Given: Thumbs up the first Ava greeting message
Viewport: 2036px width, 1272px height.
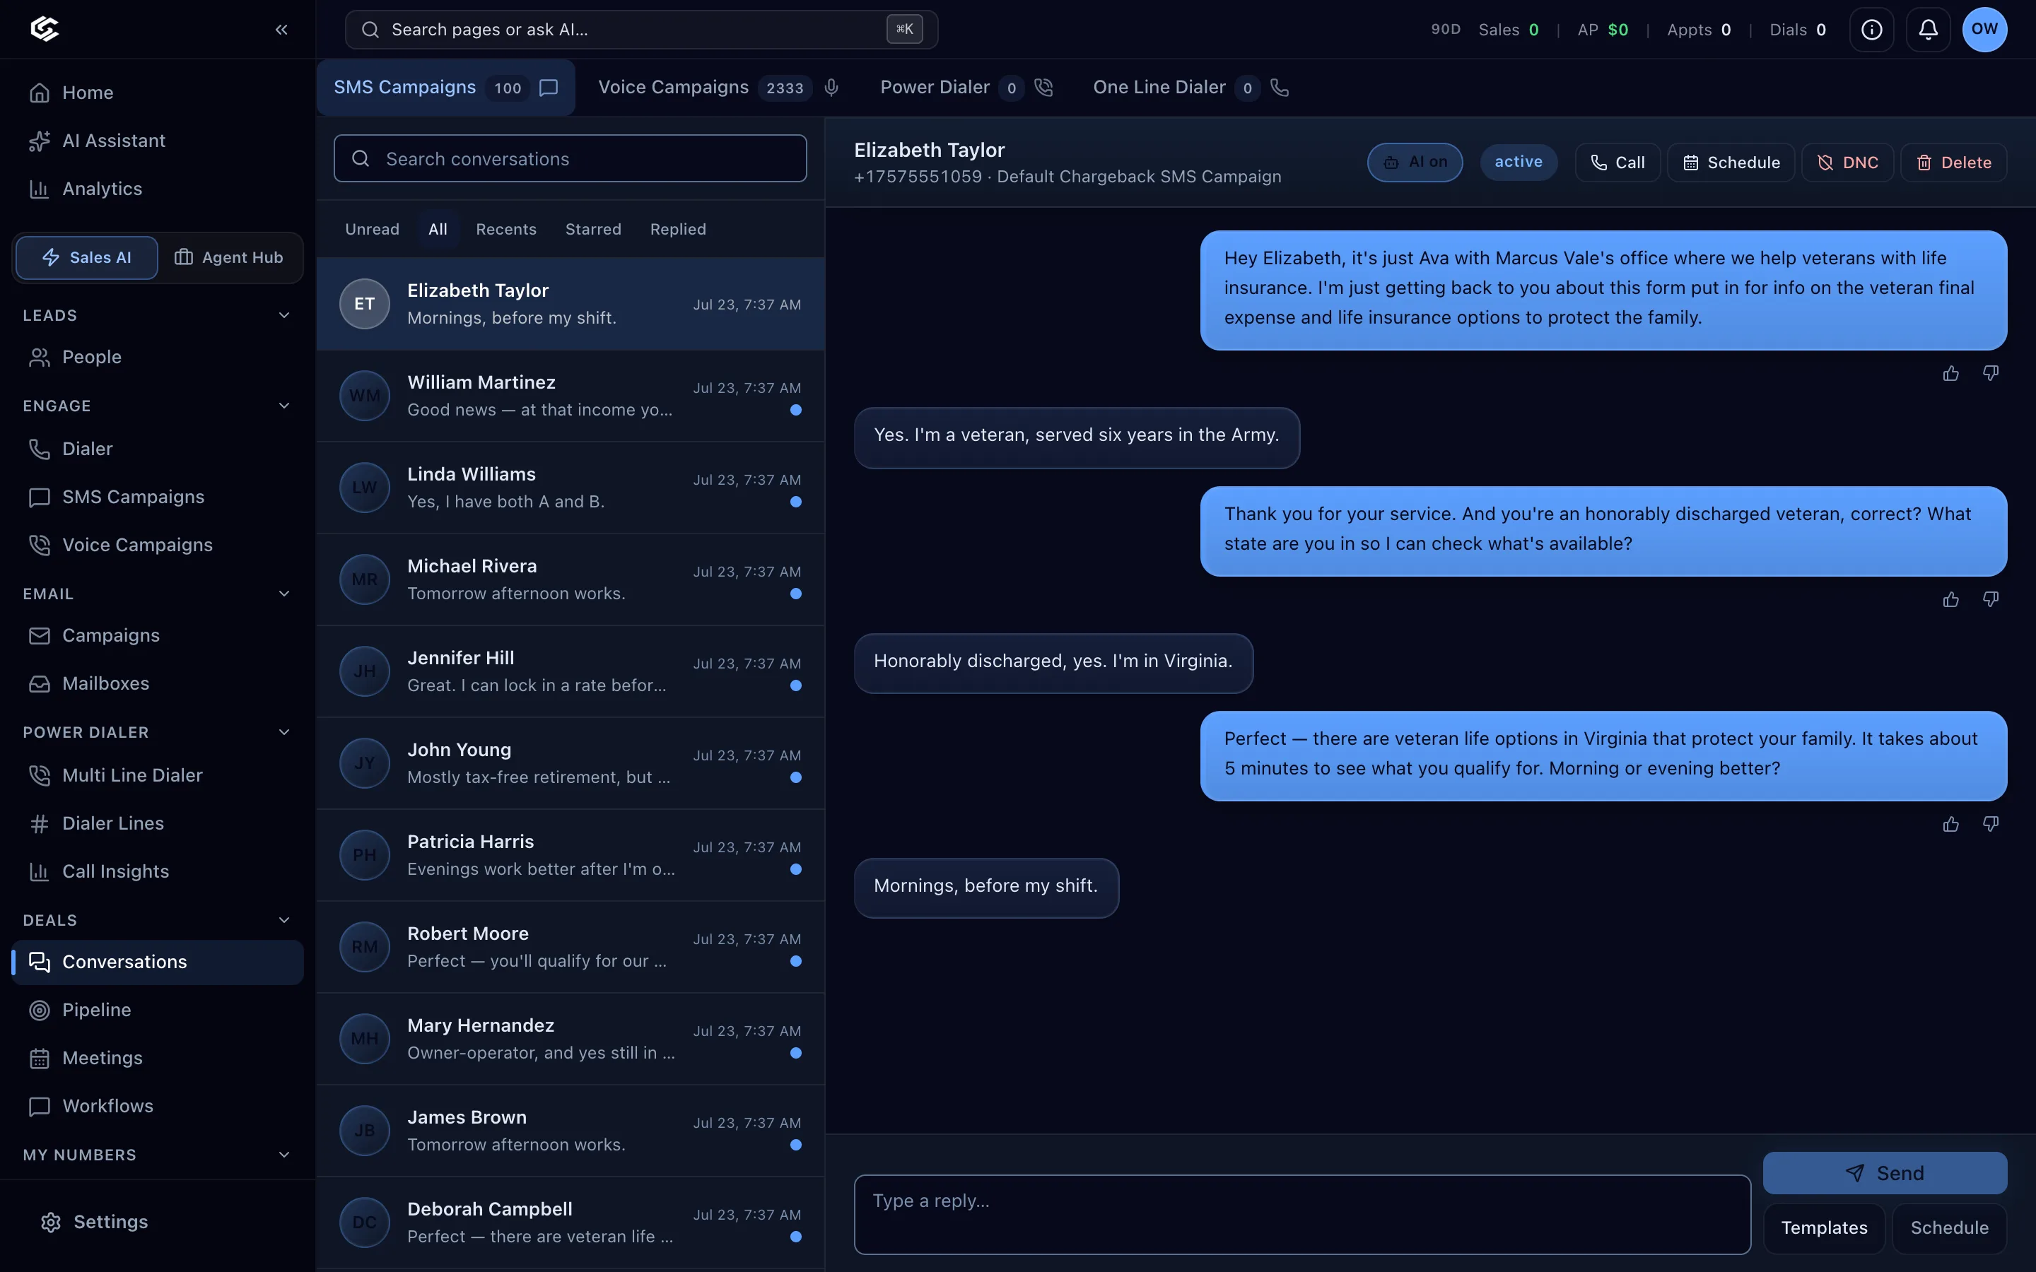Looking at the screenshot, I should (1950, 374).
